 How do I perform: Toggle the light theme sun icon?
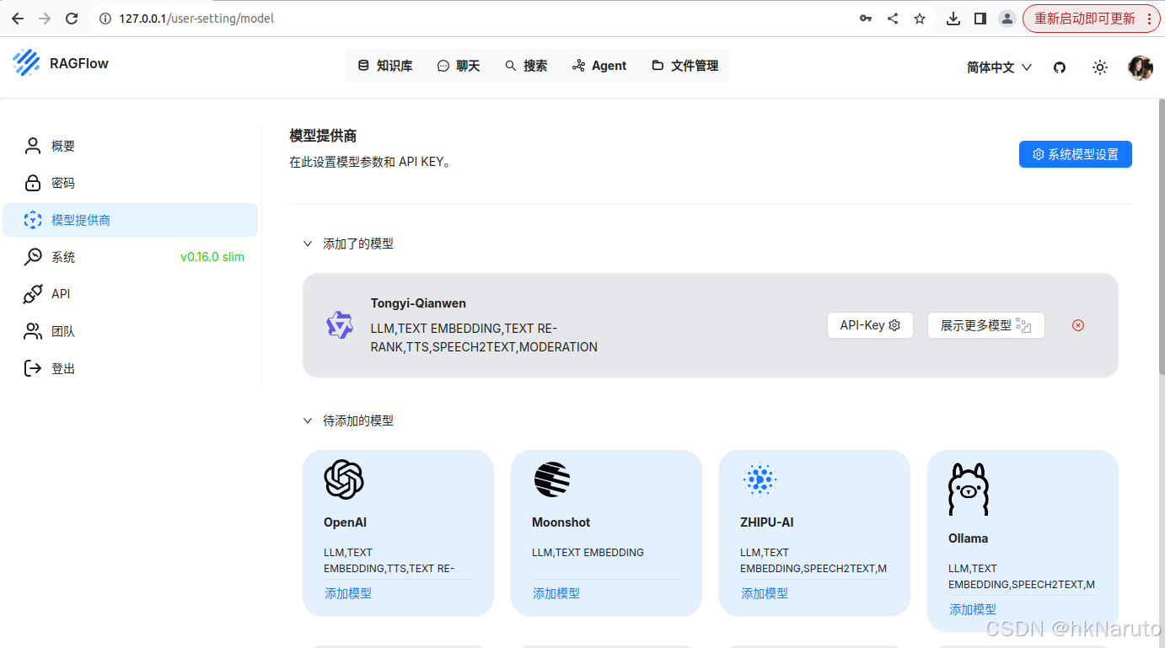click(x=1099, y=67)
